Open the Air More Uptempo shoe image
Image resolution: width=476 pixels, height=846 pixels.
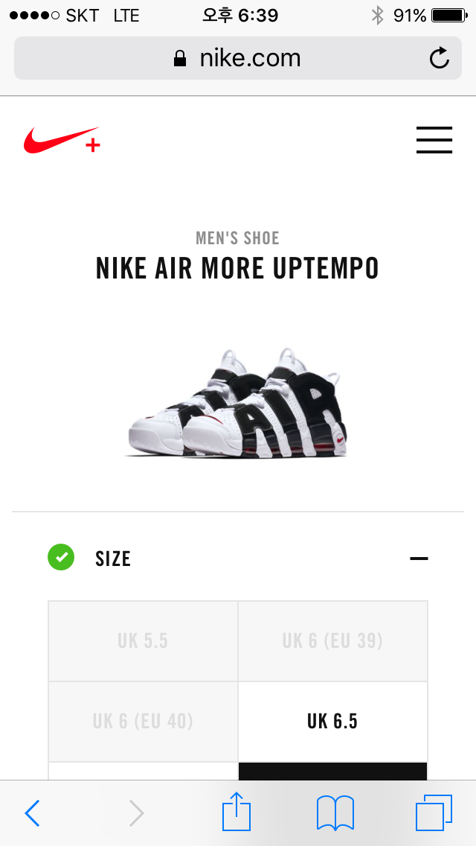coord(238,404)
